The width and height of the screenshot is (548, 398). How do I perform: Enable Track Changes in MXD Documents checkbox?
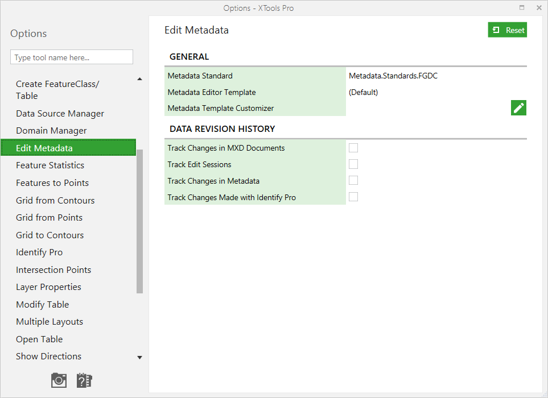click(x=353, y=148)
